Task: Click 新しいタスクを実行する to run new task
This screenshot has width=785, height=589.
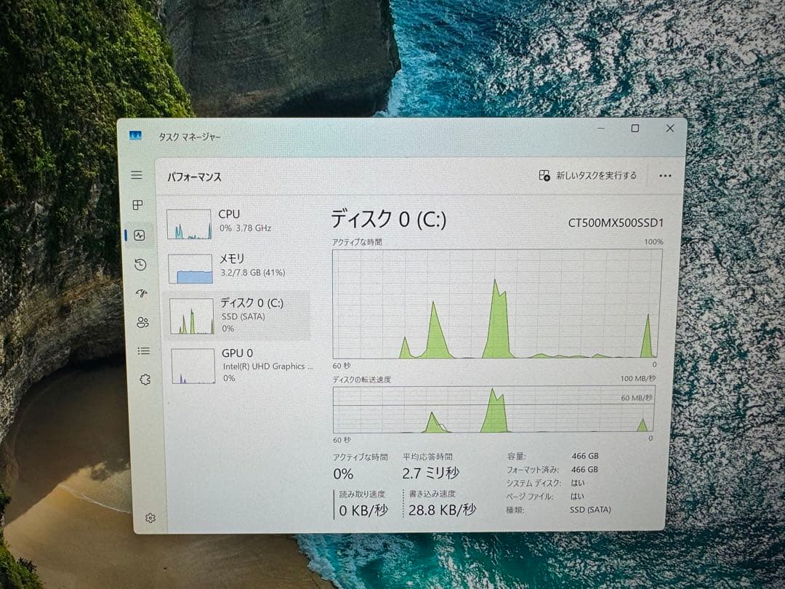Action: tap(589, 175)
